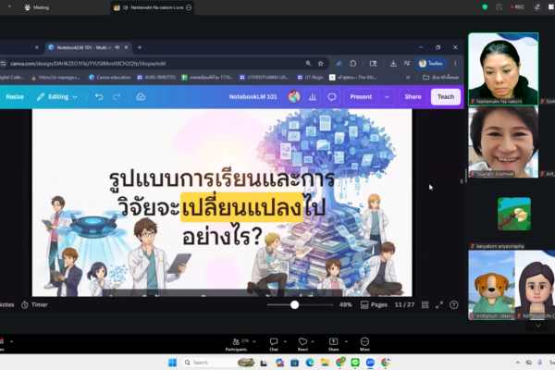Viewport: 555px width, 370px height.
Task: Open the Canva-education bookmark
Action: coord(109,77)
